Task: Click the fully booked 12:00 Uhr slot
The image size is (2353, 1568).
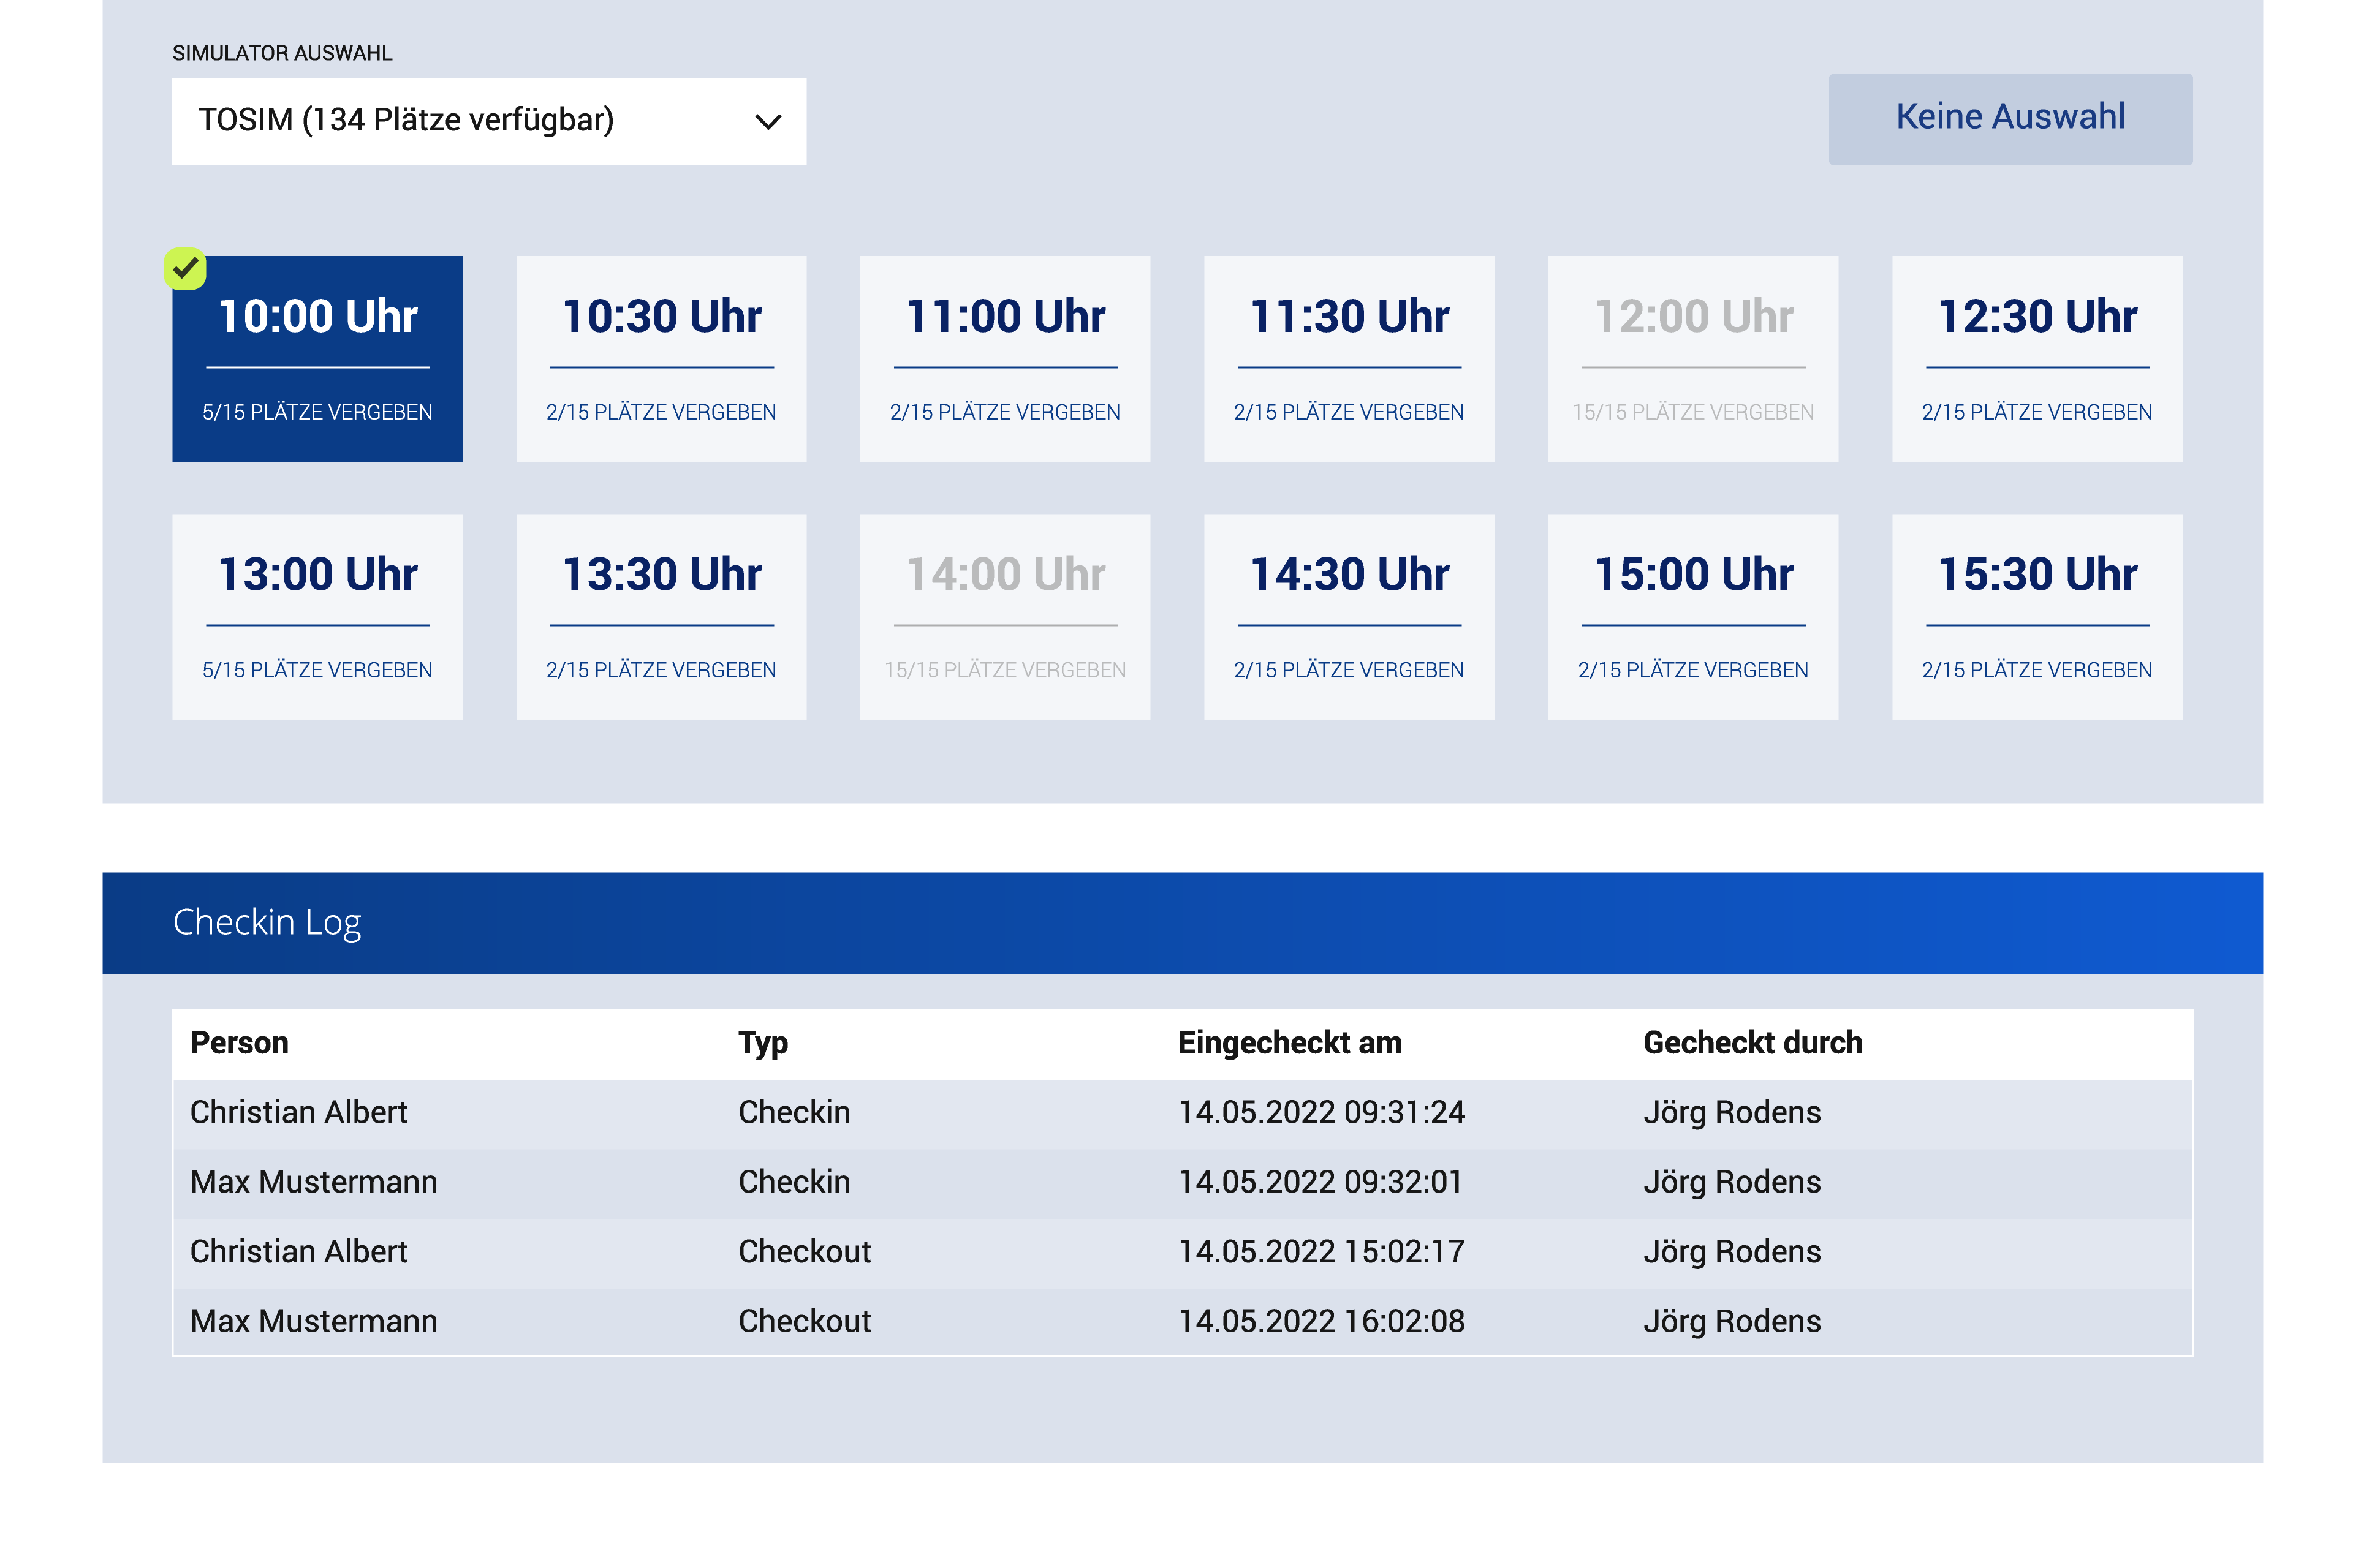Action: (x=1692, y=359)
